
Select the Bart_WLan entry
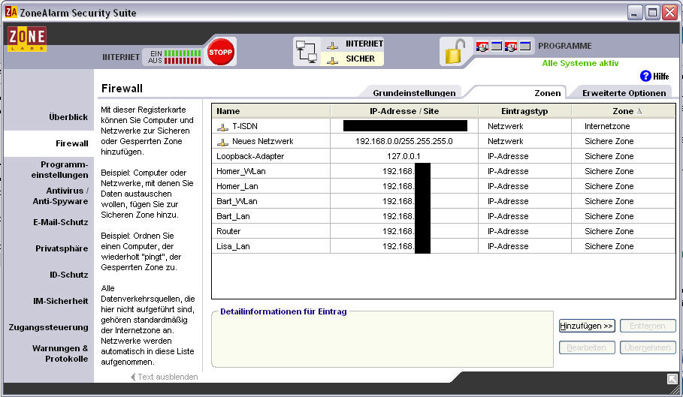click(237, 201)
